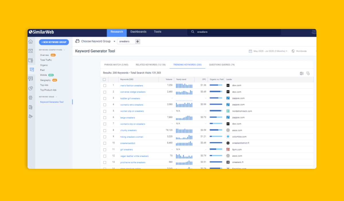Click the Organic vs. Paid bar for dsw.com first row
This screenshot has width=344, height=201.
(216, 85)
